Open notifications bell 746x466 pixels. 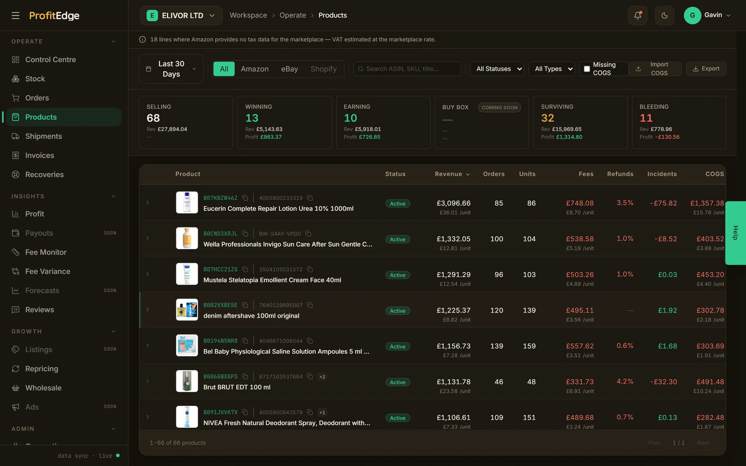coord(637,15)
